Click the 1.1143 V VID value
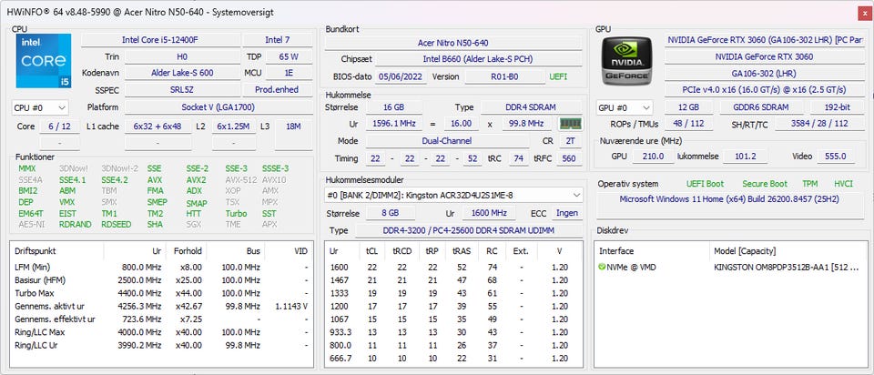Screen dimensions: 874x375 [291, 306]
